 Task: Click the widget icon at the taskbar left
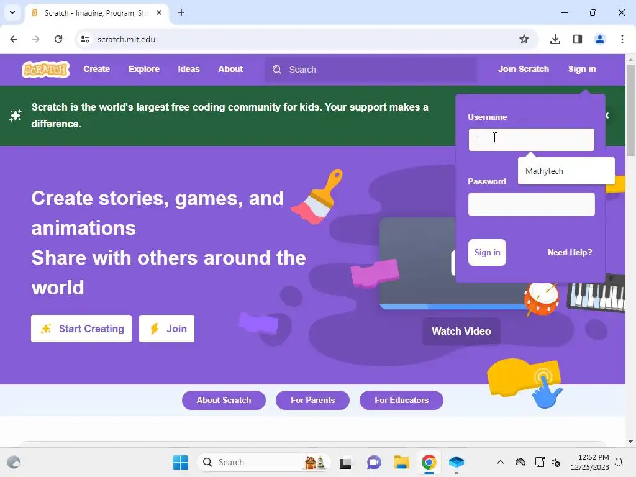click(14, 462)
